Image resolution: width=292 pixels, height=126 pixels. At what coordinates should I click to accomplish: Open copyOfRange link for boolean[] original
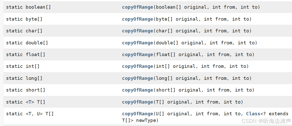(138, 7)
